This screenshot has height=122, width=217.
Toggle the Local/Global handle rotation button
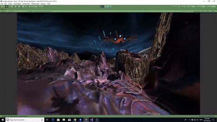40,7
